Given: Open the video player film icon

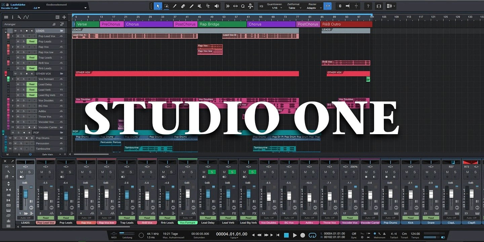Looking at the screenshot, I should coord(379,6).
